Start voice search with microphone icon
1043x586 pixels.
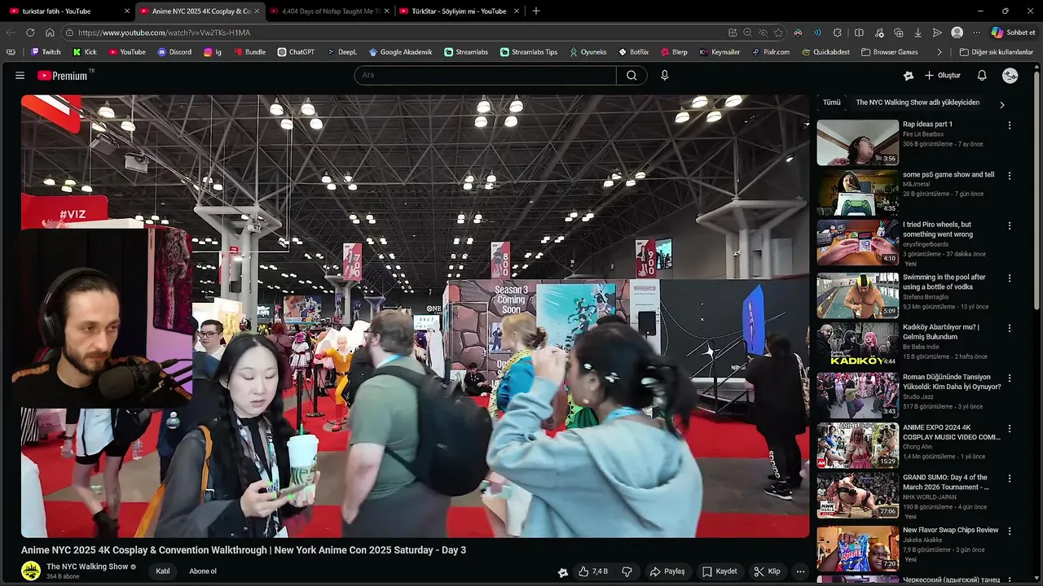[664, 75]
